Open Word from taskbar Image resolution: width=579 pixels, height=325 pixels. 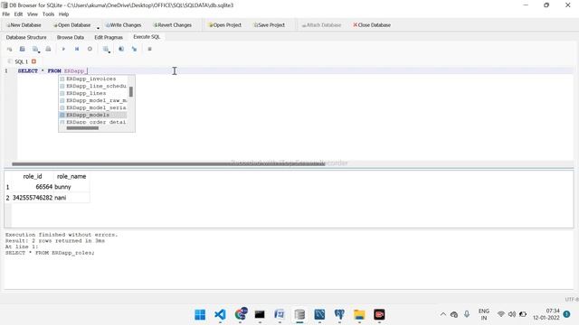click(280, 314)
